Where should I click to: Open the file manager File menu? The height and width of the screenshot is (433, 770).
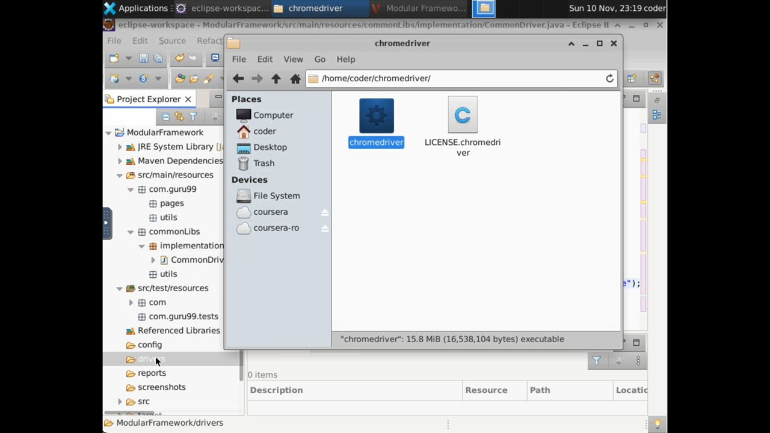(x=239, y=59)
